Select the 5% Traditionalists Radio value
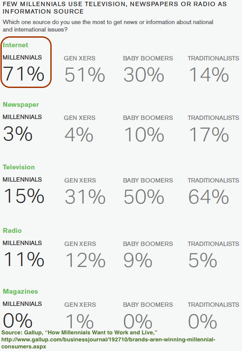242x351 pixels. (x=203, y=260)
